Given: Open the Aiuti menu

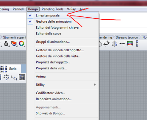Looking at the screenshot, I should (83, 9).
